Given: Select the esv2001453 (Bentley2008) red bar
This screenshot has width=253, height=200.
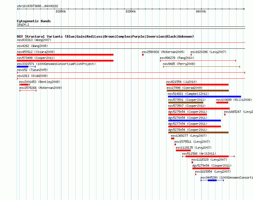Looking at the screenshot, I should click(x=24, y=85).
